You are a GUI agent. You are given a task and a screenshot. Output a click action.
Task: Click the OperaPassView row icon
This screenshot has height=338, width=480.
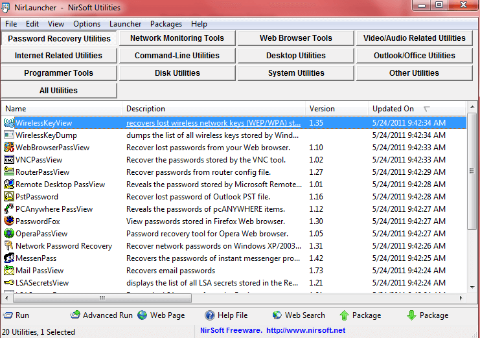click(9, 233)
